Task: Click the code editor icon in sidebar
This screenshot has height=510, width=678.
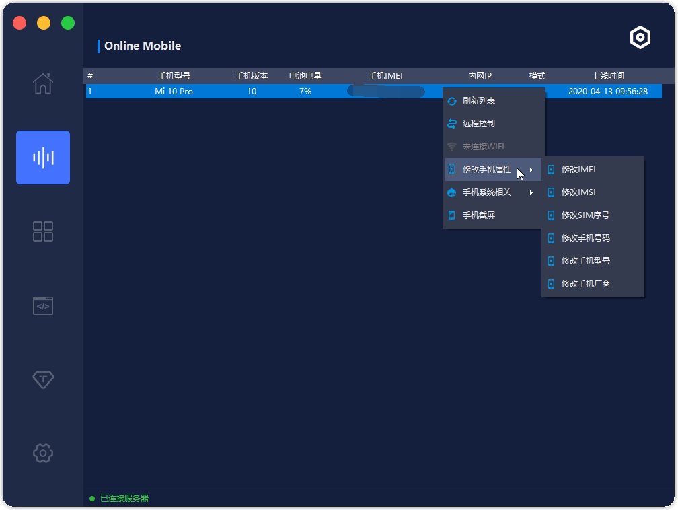Action: 42,305
